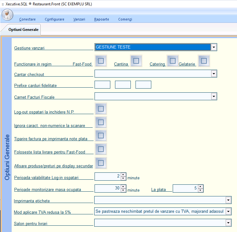Click the La plata field showing 5
237x232 pixels.
(x=185, y=188)
